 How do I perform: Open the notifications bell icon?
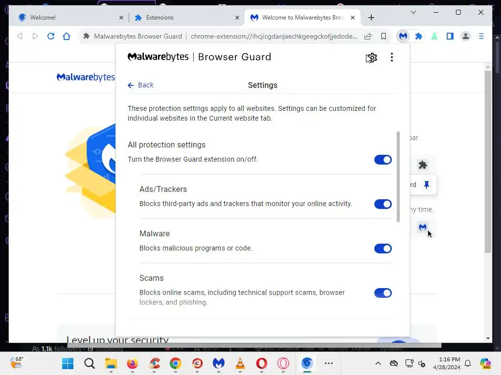[x=468, y=363]
